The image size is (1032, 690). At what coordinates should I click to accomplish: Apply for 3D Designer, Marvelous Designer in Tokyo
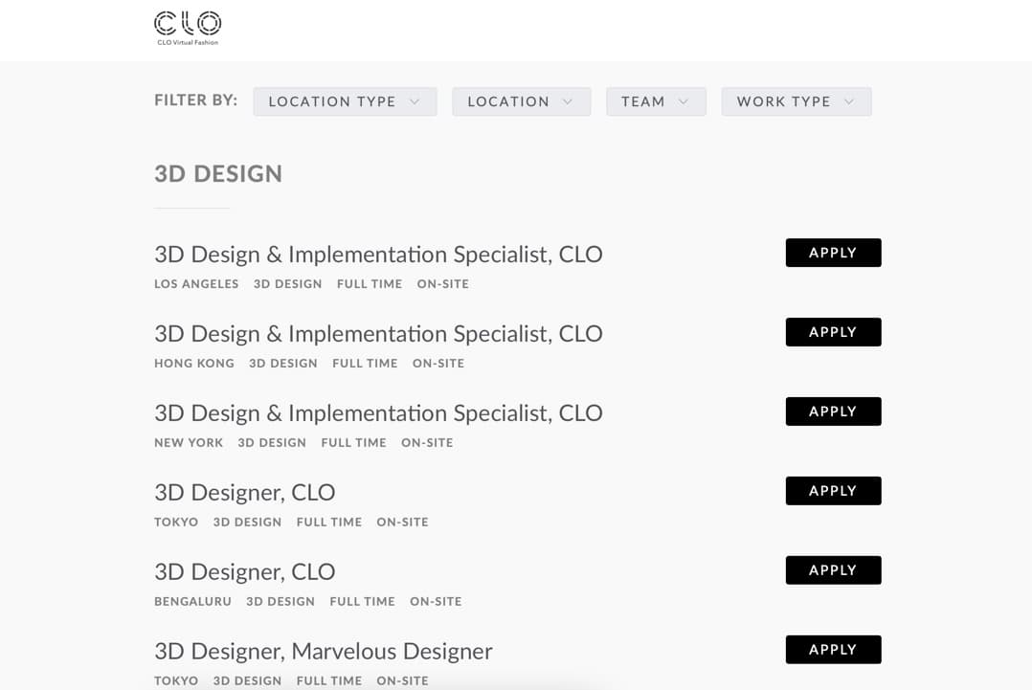(832, 649)
